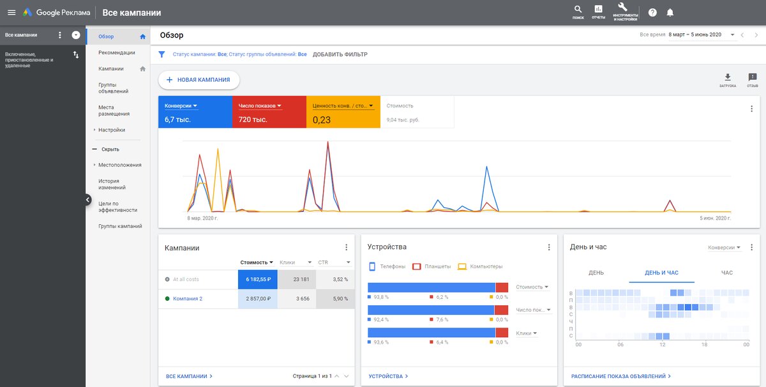Click НОВАЯ КАМПАНИЯ button
This screenshot has height=387, width=766.
point(199,80)
